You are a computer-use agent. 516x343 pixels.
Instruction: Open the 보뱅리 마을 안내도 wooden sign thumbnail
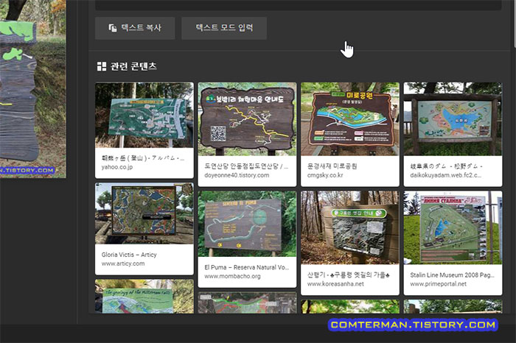[247, 119]
